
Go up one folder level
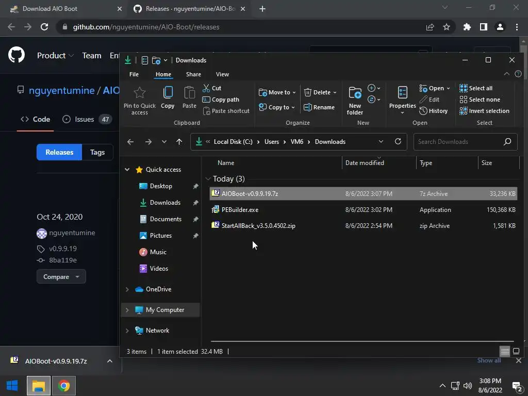[179, 142]
